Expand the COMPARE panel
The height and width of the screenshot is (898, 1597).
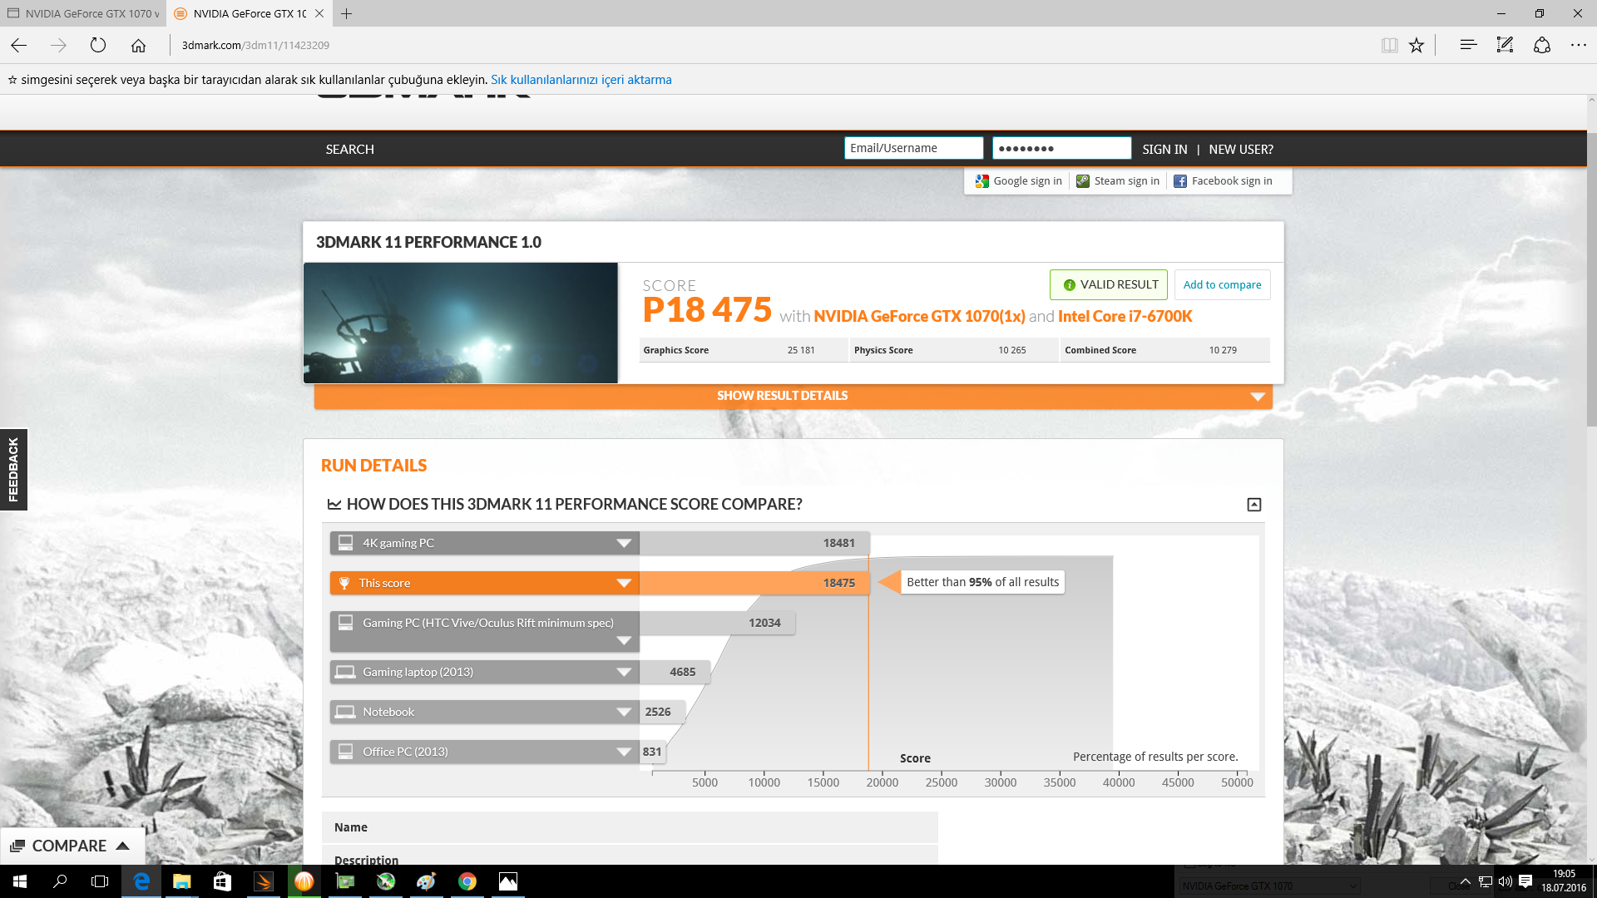click(x=72, y=846)
